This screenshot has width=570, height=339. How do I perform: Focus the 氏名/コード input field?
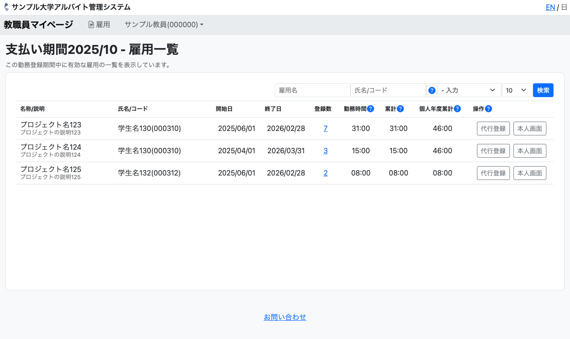tap(388, 90)
